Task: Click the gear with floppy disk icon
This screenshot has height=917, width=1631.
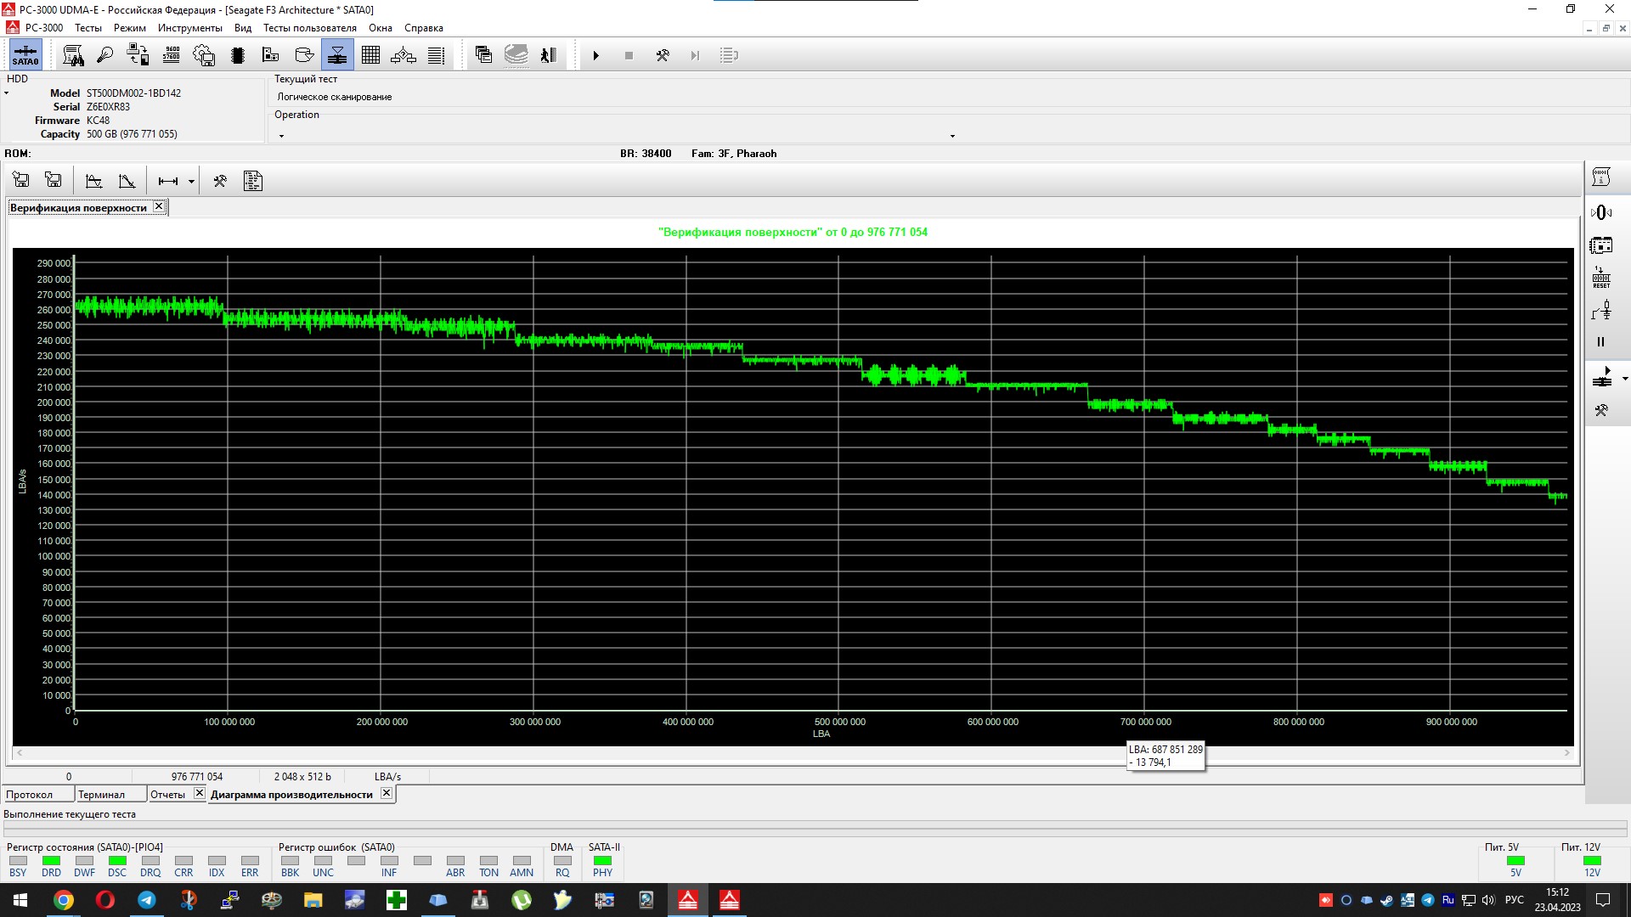Action: (204, 55)
